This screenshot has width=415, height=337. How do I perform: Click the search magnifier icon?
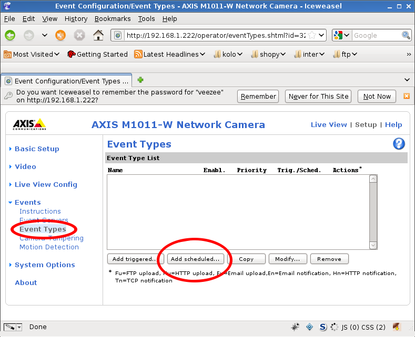[x=406, y=35]
